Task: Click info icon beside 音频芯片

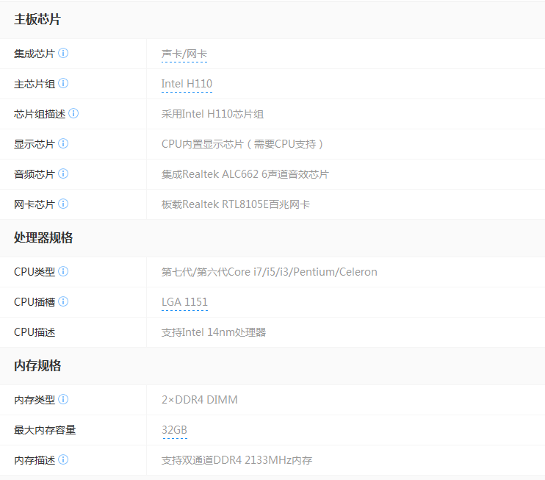Action: coord(63,173)
